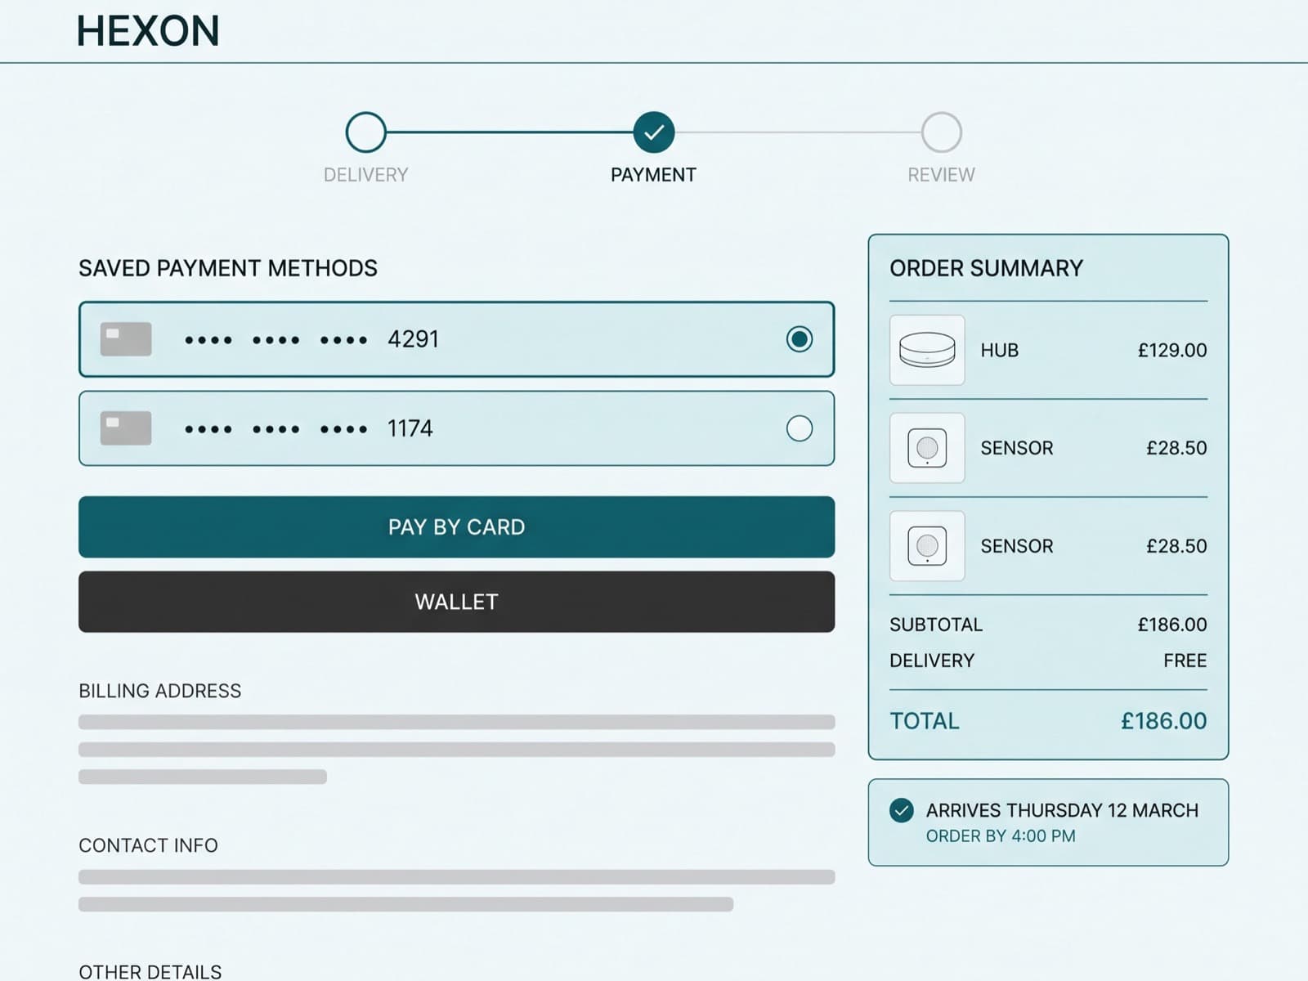
Task: Click the Billing Address heading
Action: 160,691
